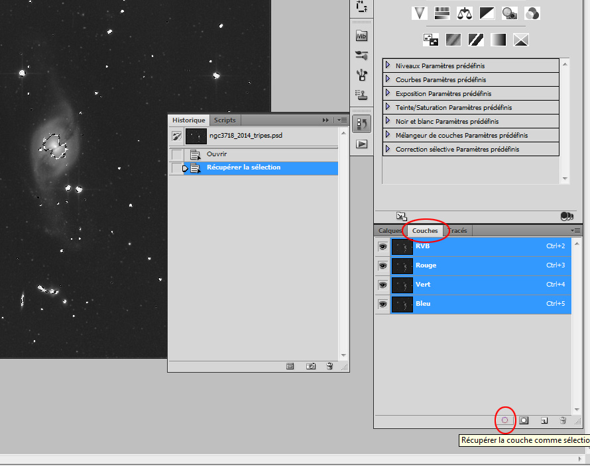Open the Mini Bridge (Mb) panel icon
Image resolution: width=590 pixels, height=466 pixels.
click(361, 36)
